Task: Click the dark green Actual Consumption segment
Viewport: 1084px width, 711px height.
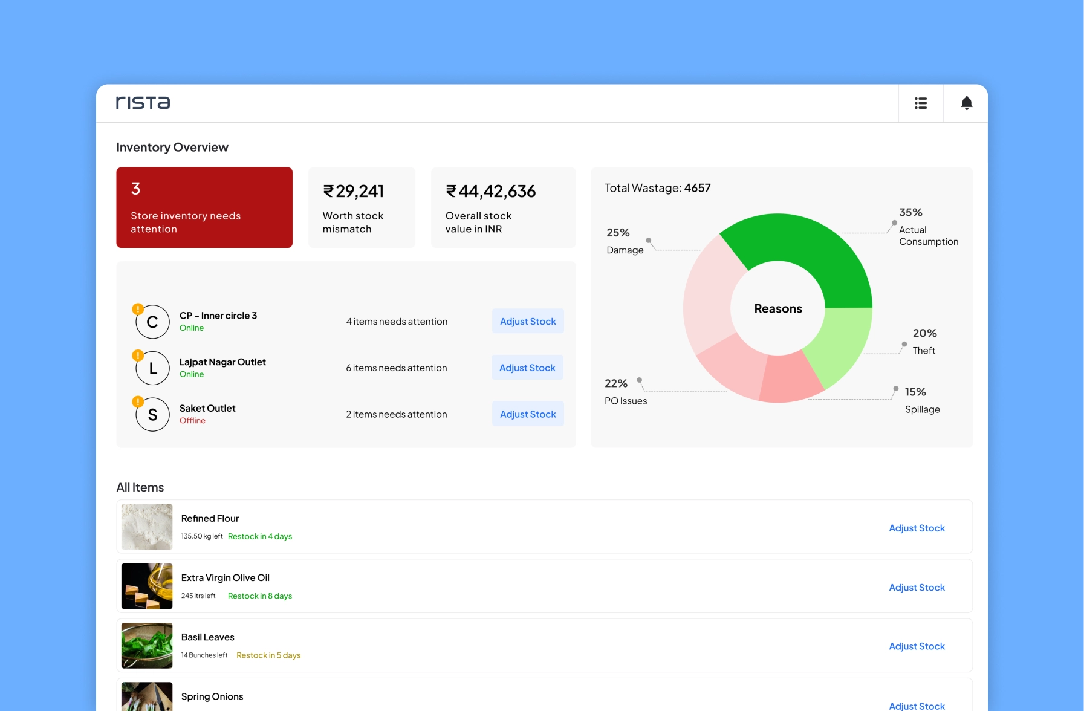Action: pos(816,248)
